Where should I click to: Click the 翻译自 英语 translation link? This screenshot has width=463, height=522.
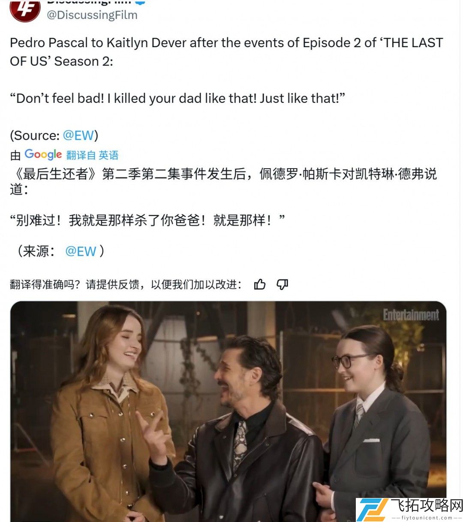(92, 155)
